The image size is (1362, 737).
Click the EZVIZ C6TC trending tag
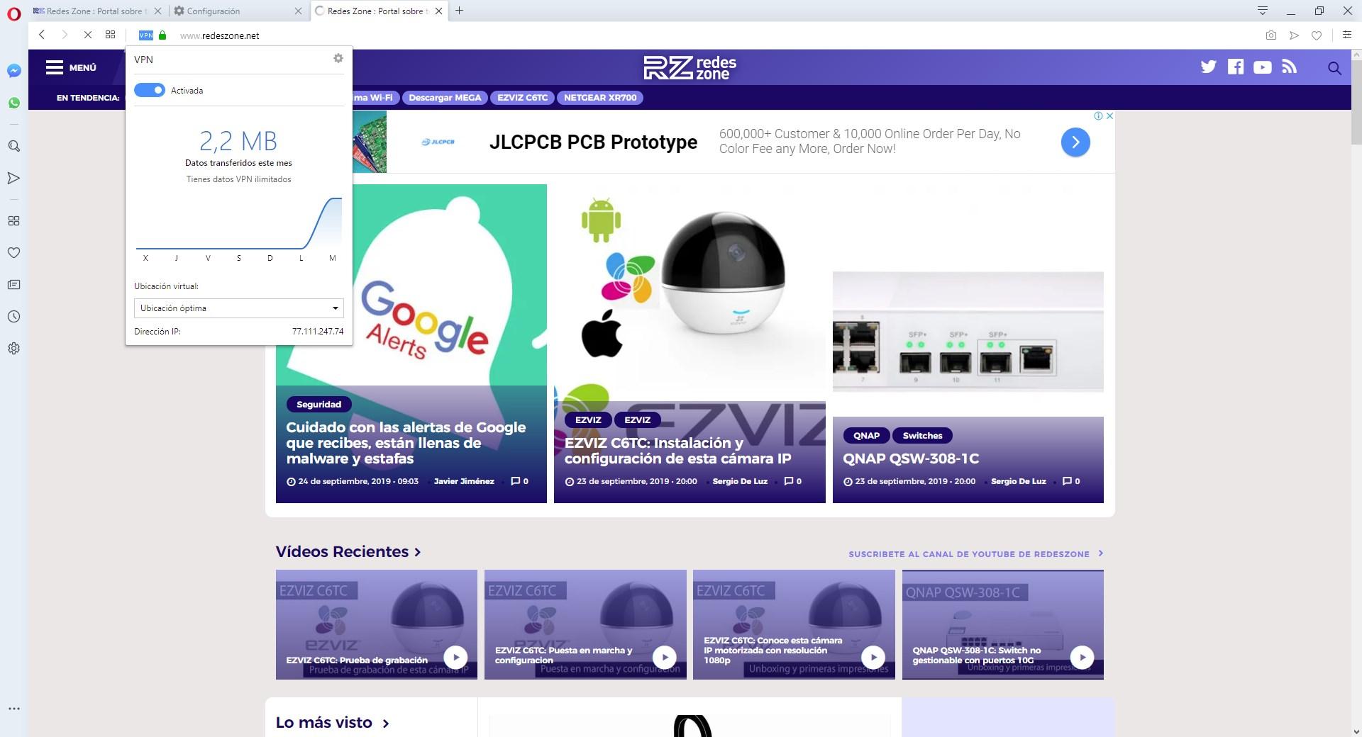click(523, 98)
